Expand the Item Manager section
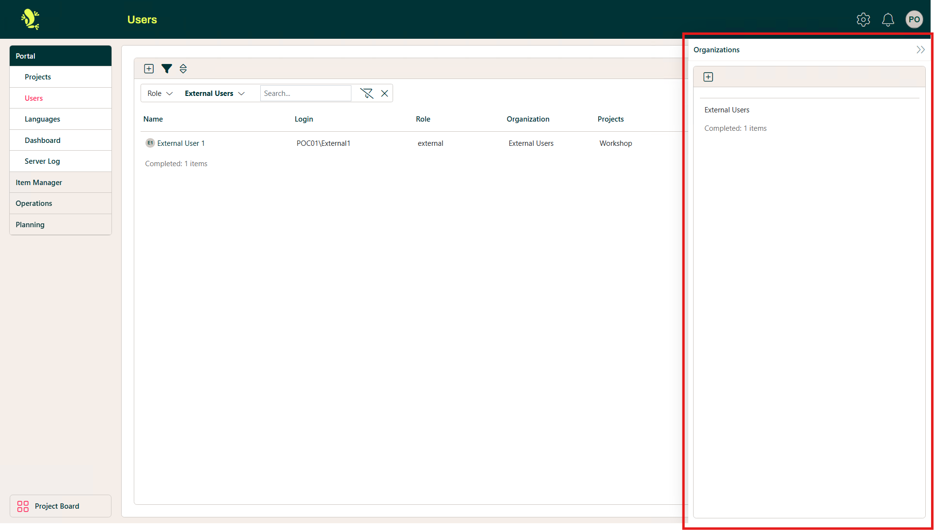This screenshot has height=530, width=934. [39, 183]
